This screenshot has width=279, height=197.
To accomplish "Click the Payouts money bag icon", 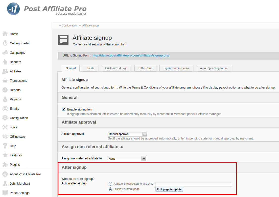I will [5, 99].
